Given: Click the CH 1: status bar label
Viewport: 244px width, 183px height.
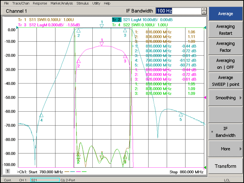Looking at the screenshot, I should click(x=23, y=180).
